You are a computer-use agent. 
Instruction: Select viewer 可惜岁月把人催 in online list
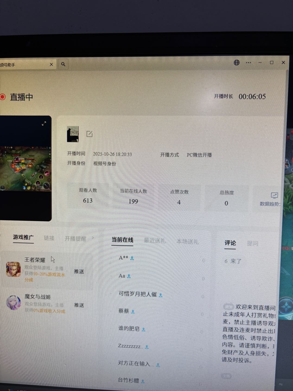pyautogui.click(x=138, y=294)
